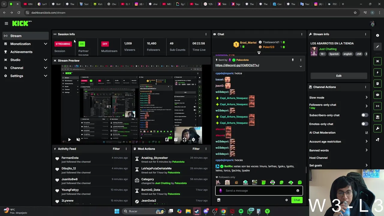Collapse the chat leaderboard chevron

(x=259, y=53)
